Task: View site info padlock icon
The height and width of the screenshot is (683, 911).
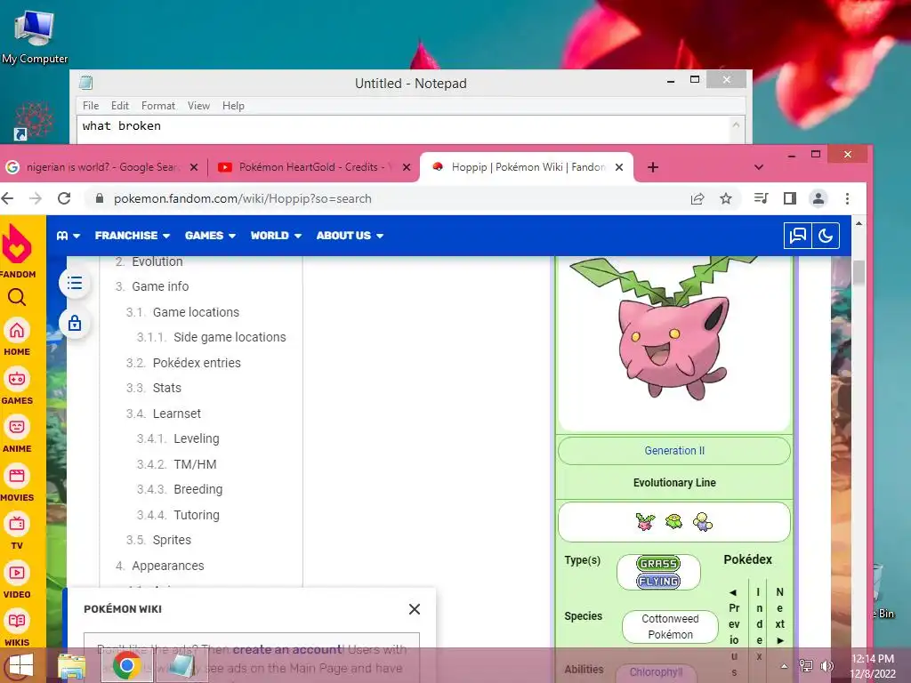Action: [100, 198]
